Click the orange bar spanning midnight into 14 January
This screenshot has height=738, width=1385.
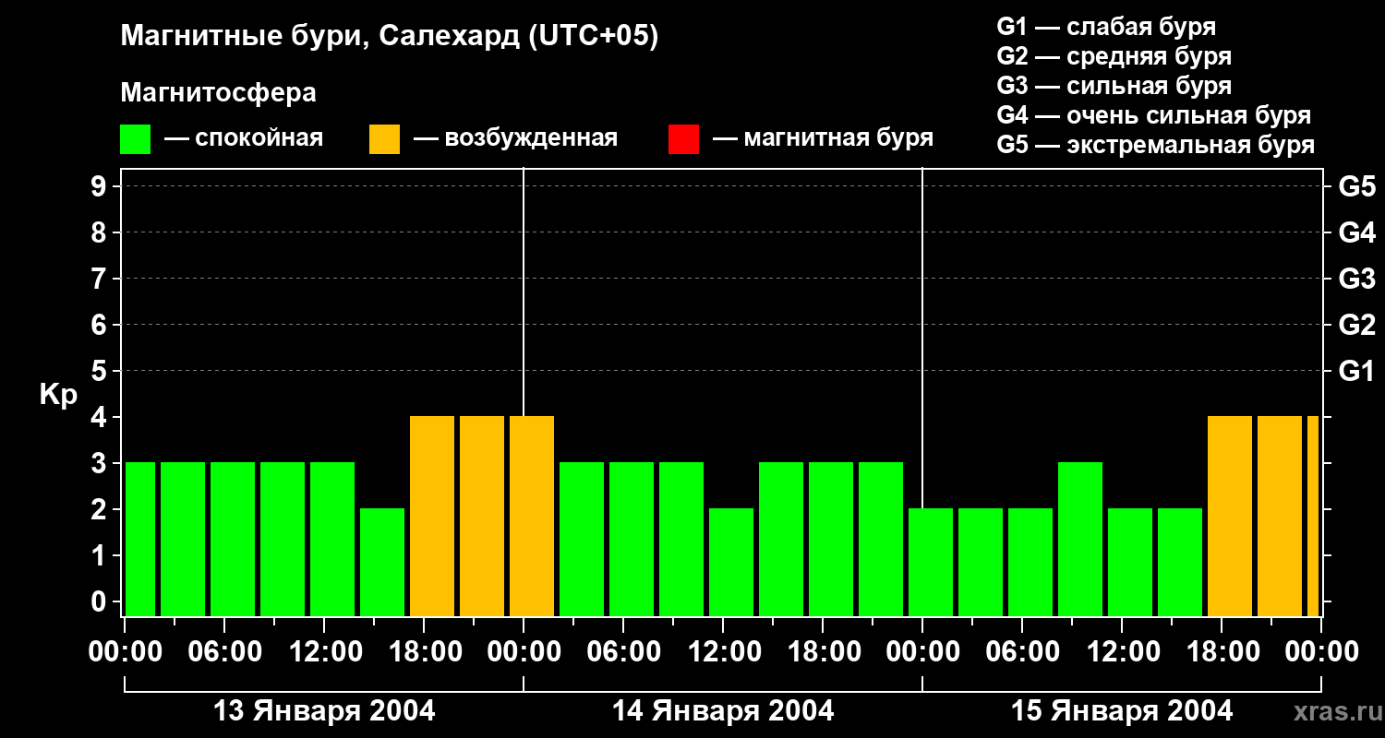[532, 516]
